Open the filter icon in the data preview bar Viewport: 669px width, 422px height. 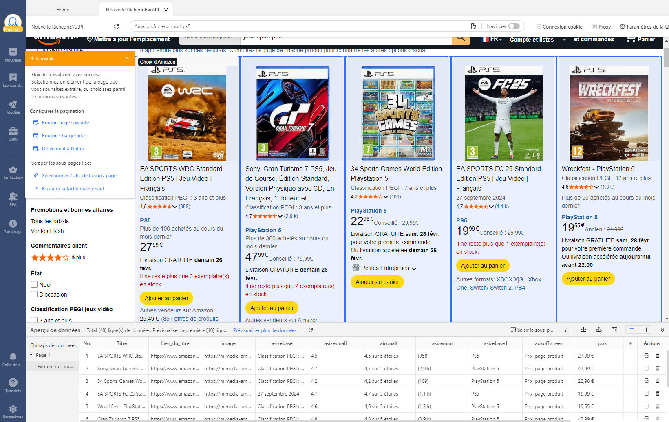coord(614,330)
